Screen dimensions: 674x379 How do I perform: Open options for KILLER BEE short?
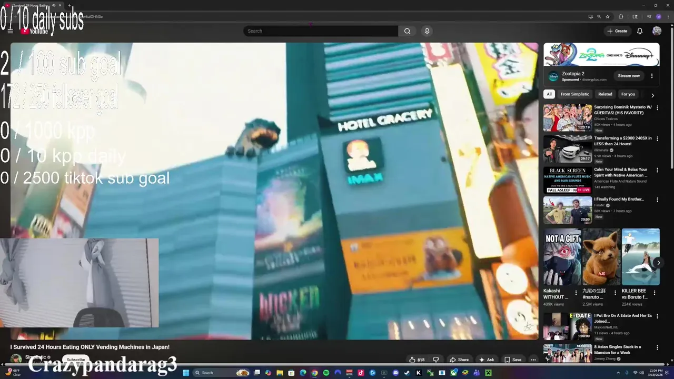[x=655, y=293]
